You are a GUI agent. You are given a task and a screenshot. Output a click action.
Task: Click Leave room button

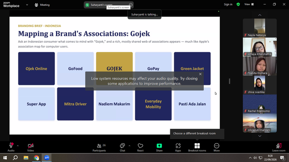[279, 147]
